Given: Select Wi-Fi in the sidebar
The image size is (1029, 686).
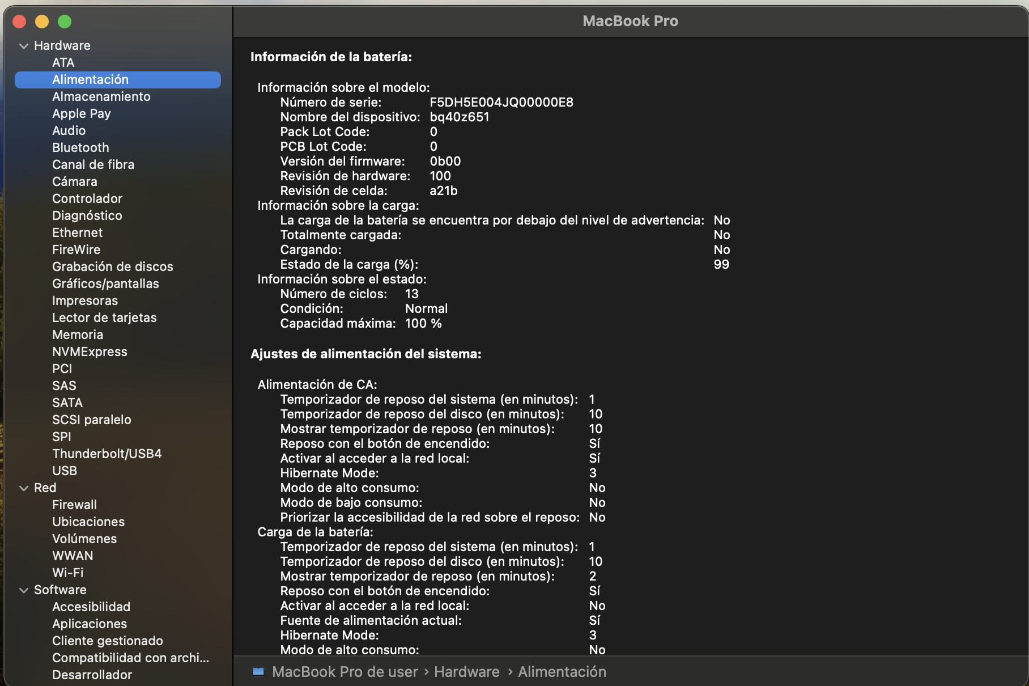Looking at the screenshot, I should coord(68,573).
